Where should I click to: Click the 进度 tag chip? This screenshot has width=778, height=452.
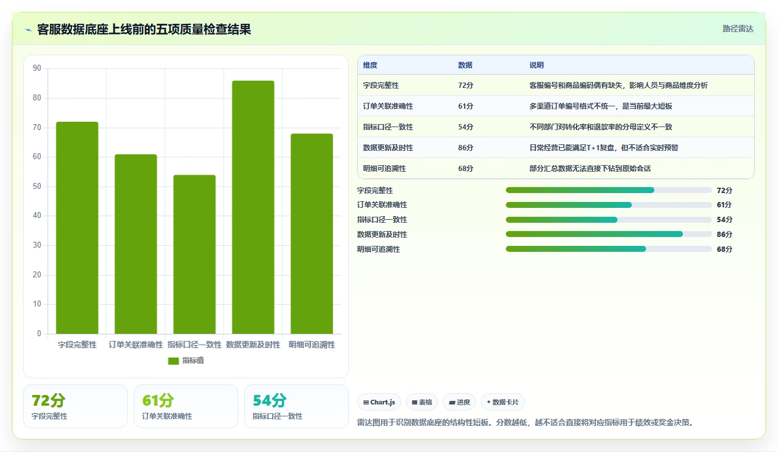pyautogui.click(x=459, y=402)
